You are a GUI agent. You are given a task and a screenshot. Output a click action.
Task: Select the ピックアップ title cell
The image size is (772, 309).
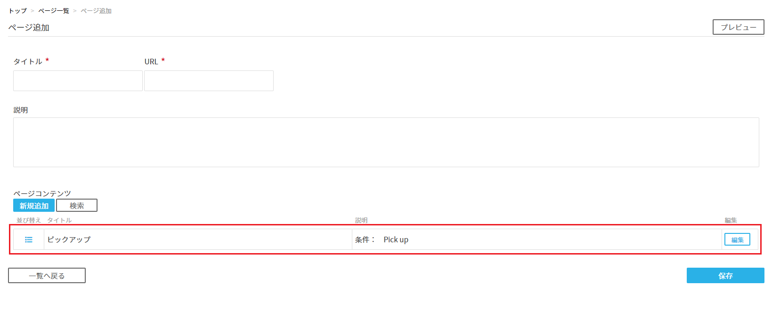198,239
